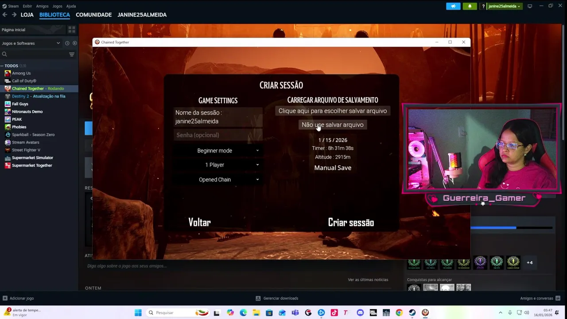Open the Ajuda menu
The image size is (567, 319).
point(71,6)
